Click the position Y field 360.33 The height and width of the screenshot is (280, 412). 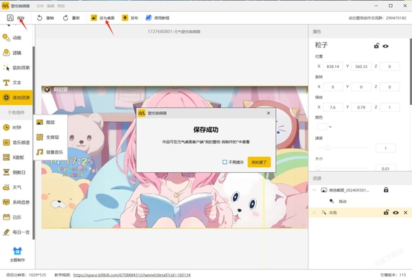tap(361, 67)
